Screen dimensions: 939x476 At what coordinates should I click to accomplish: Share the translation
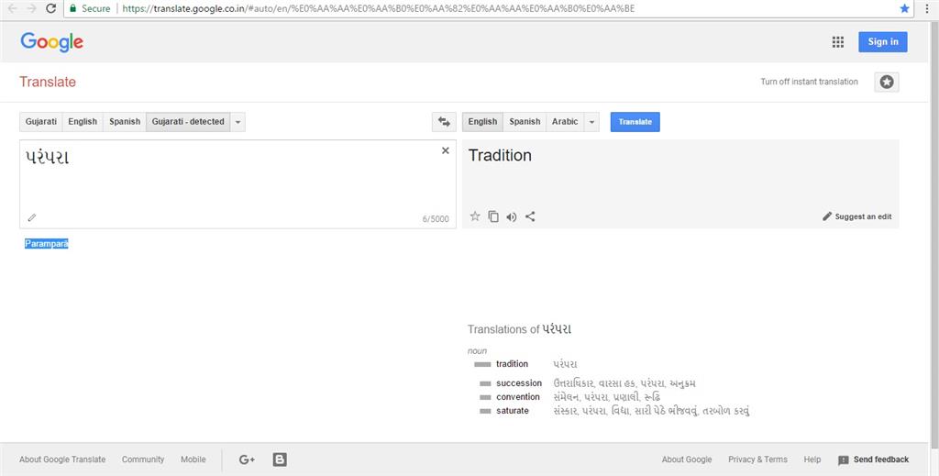[x=530, y=216]
